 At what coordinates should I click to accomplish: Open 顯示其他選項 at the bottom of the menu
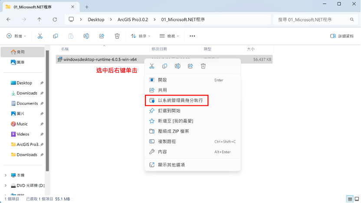point(171,165)
